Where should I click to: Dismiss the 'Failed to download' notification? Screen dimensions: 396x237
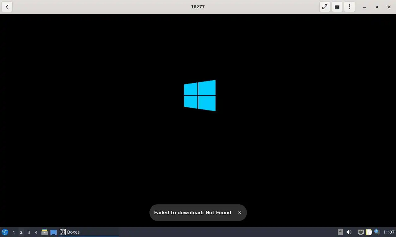pyautogui.click(x=239, y=213)
